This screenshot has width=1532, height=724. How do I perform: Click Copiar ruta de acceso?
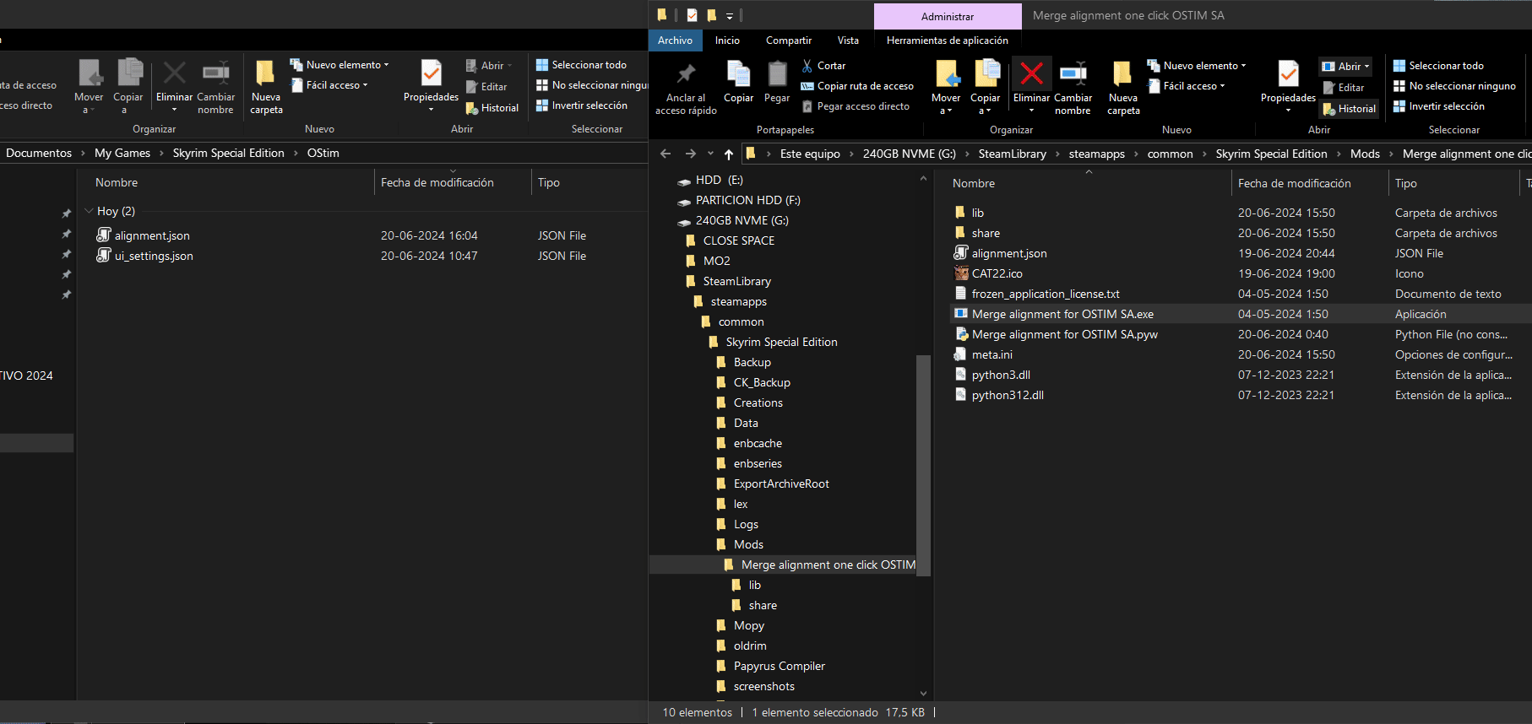coord(857,86)
